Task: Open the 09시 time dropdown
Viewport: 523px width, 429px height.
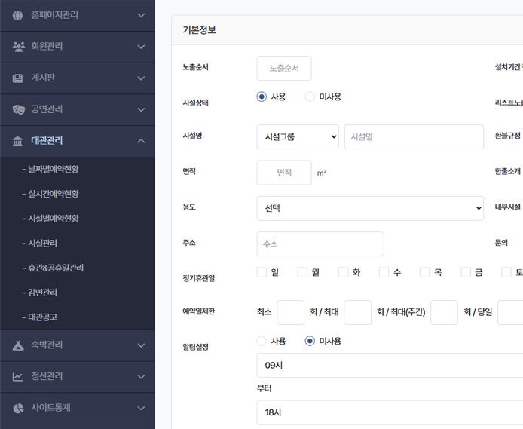Action: (390, 365)
